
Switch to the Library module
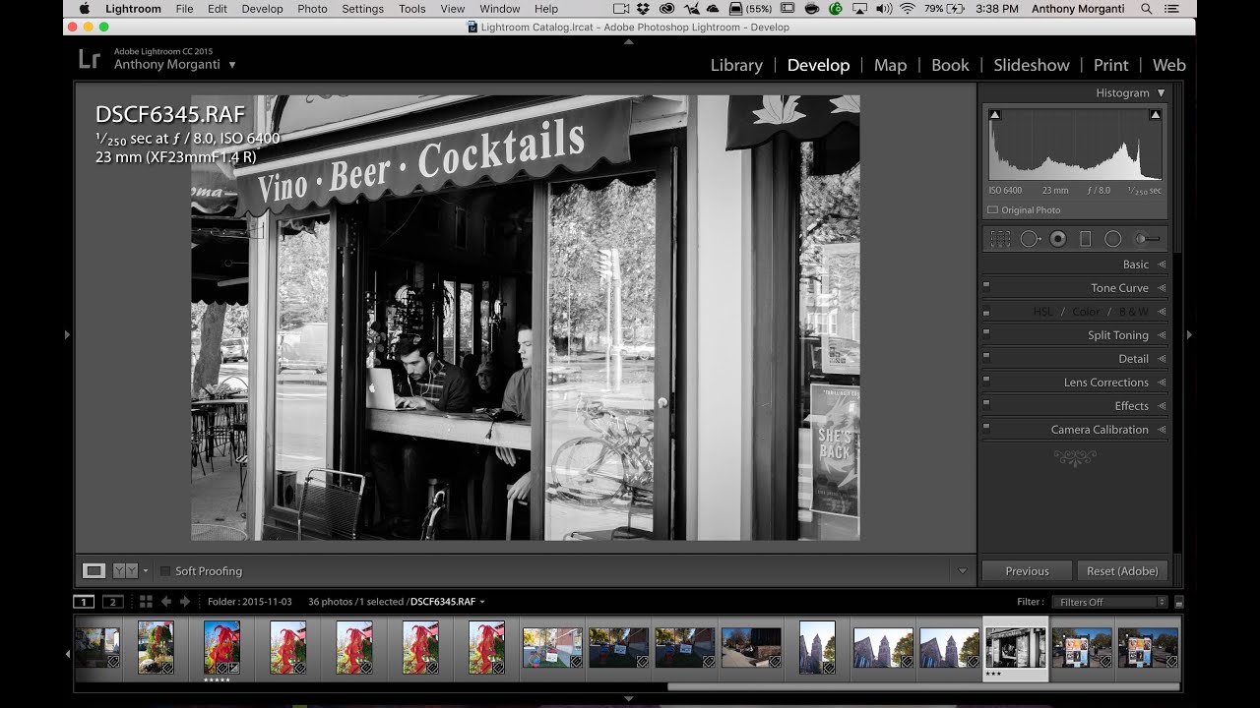736,65
